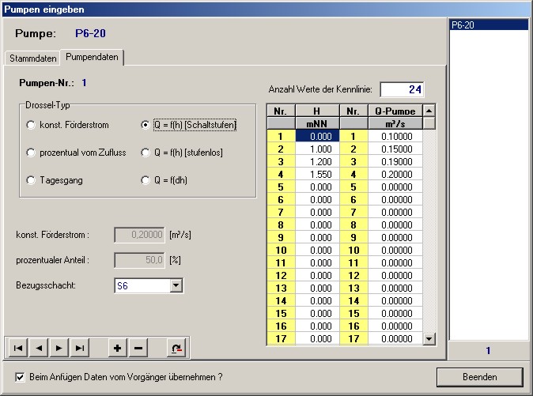Click Q-Pumpe value in row 17
Viewport: 533px width, 396px height.
click(x=395, y=338)
